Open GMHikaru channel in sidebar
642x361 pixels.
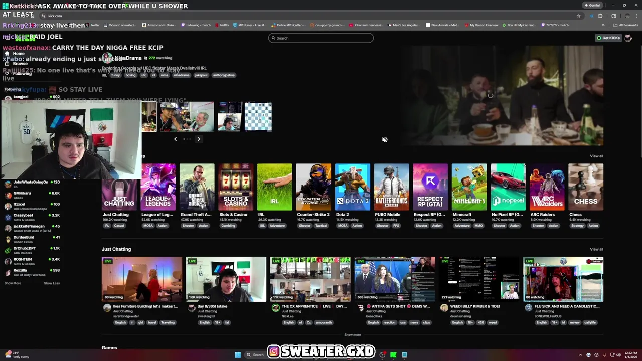coord(32,195)
